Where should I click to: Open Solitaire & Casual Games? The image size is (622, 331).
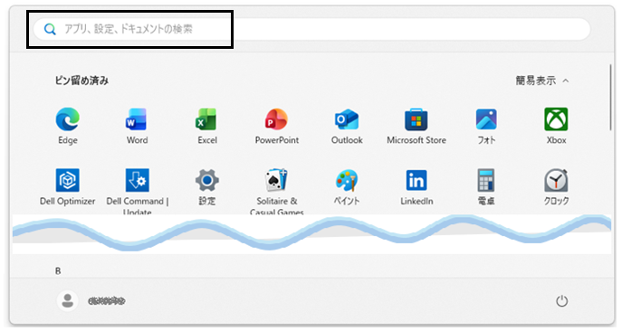coord(276,180)
